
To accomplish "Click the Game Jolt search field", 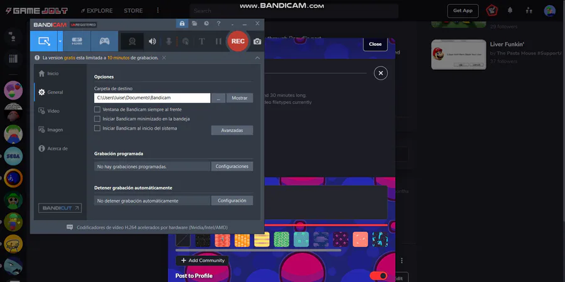I will 294,11.
